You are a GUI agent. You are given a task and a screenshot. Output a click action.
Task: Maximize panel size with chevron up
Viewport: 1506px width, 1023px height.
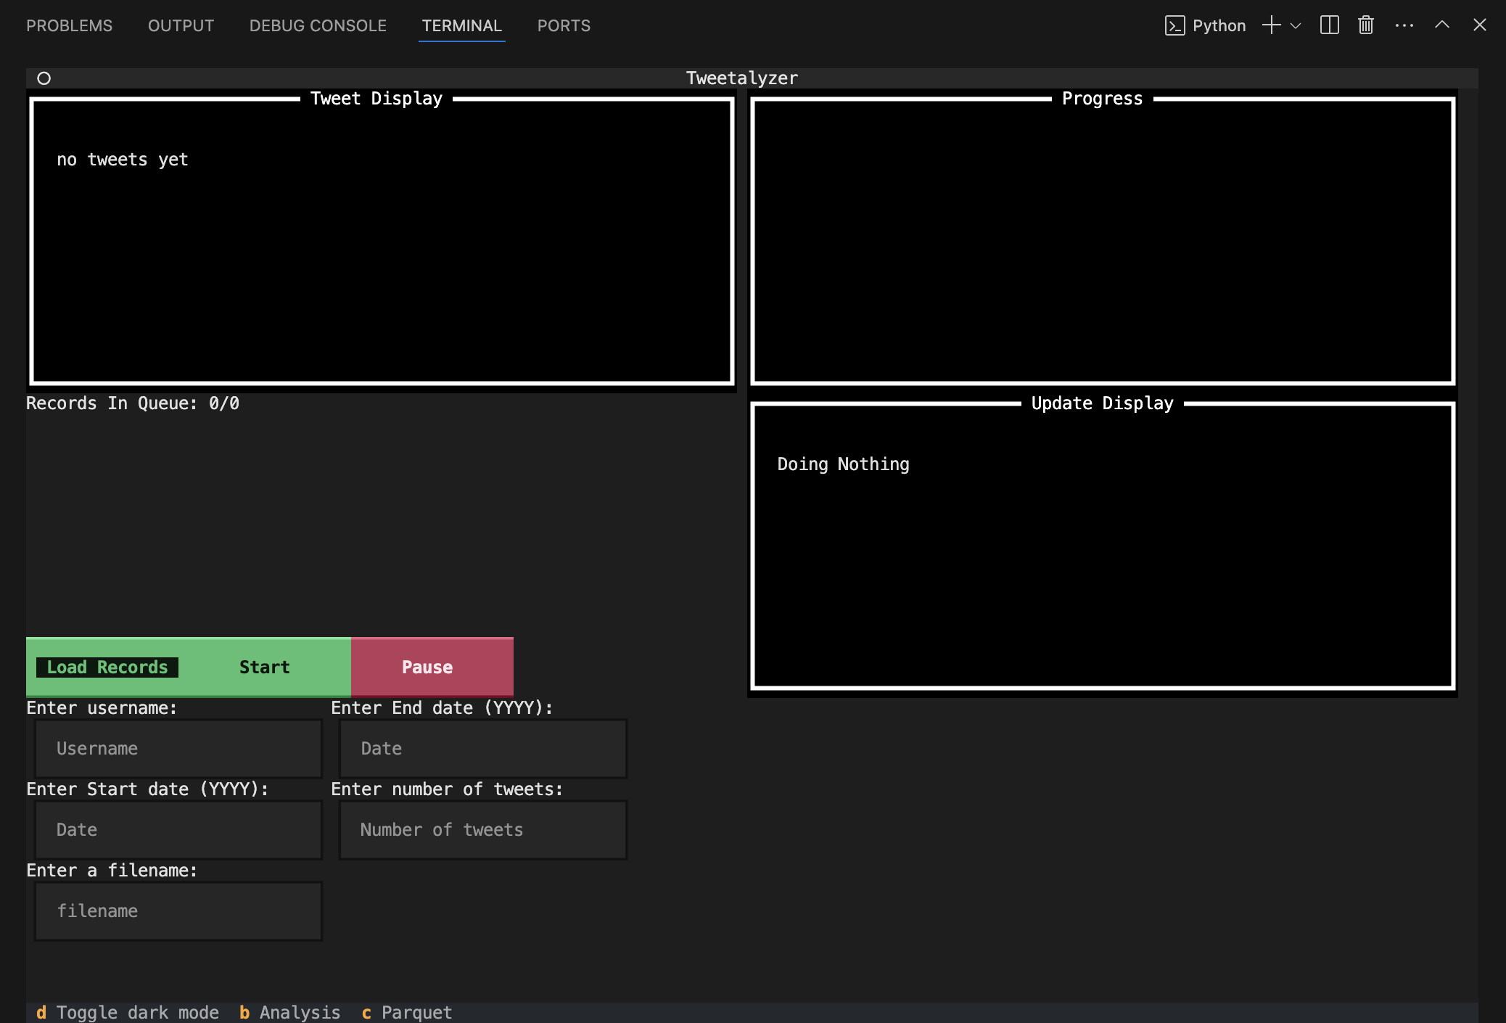pos(1441,25)
